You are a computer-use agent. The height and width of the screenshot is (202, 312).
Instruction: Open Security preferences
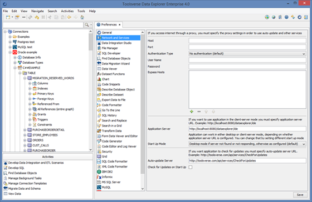point(107,151)
